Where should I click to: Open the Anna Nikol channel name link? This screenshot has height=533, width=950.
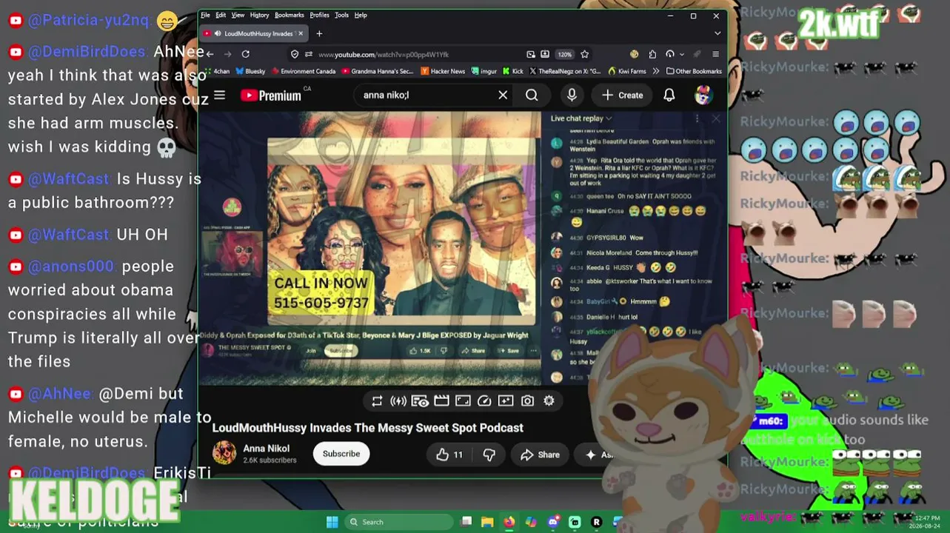pos(267,449)
